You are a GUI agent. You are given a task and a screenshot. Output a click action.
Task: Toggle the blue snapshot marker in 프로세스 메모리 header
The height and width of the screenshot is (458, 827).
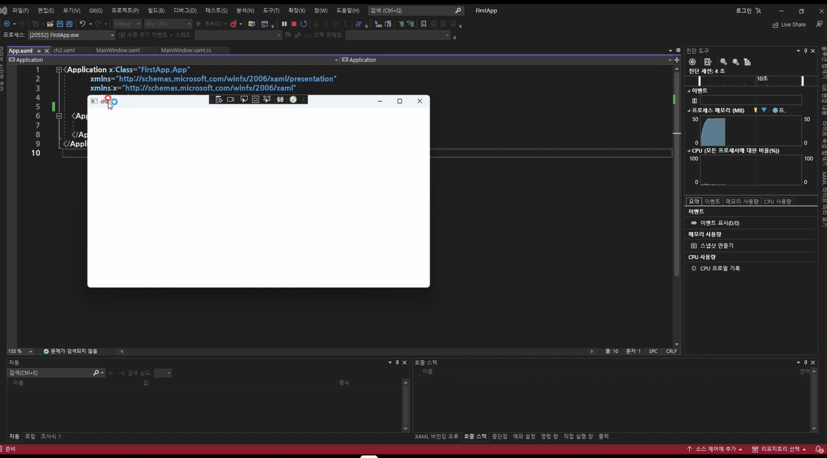777,110
